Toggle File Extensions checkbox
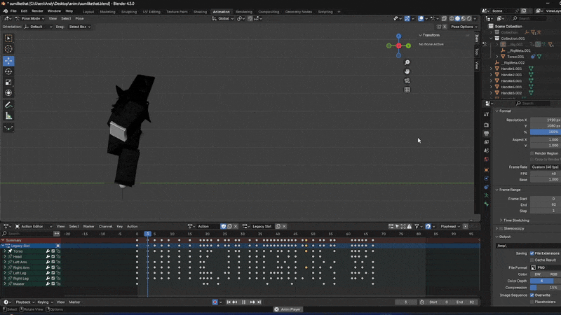Viewport: 561px width, 315px height. point(532,253)
